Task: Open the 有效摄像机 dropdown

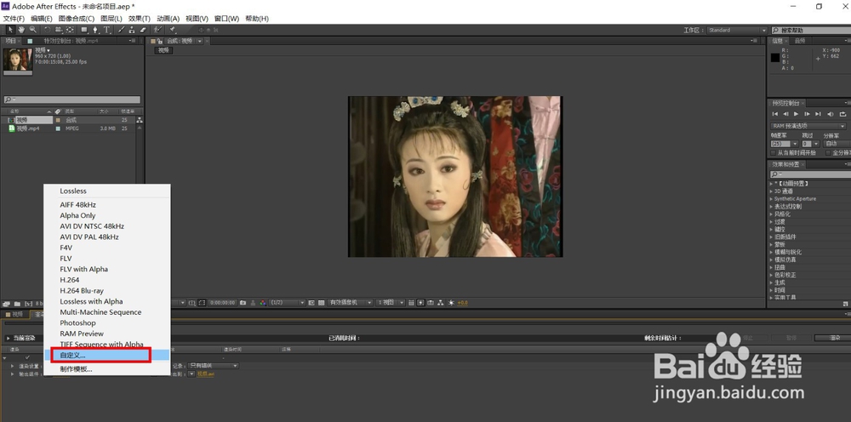Action: [350, 303]
